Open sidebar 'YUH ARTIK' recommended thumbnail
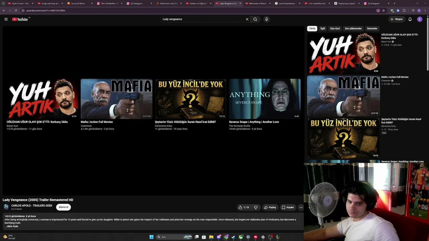 click(x=344, y=54)
